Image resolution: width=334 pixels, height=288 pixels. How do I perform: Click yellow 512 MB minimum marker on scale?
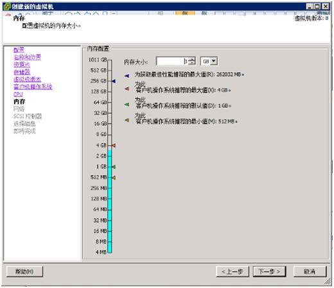click(114, 177)
